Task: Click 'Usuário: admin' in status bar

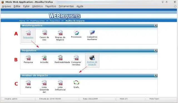Action: tap(11, 99)
